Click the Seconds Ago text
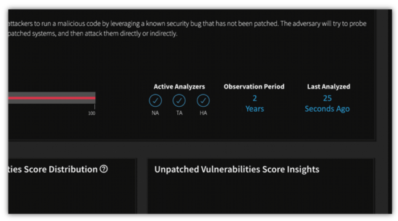Viewport: 398px width, 221px height. click(x=327, y=109)
